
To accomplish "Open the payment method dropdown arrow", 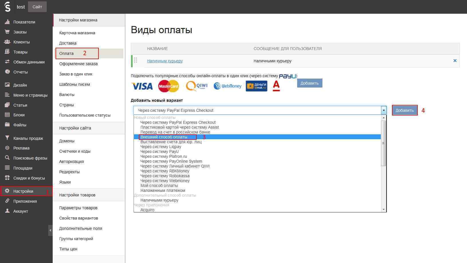I will point(383,110).
